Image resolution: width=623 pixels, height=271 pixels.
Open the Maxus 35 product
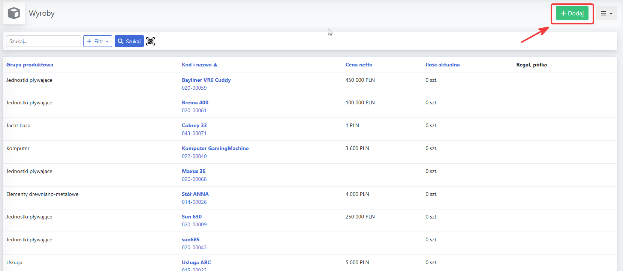click(x=193, y=171)
